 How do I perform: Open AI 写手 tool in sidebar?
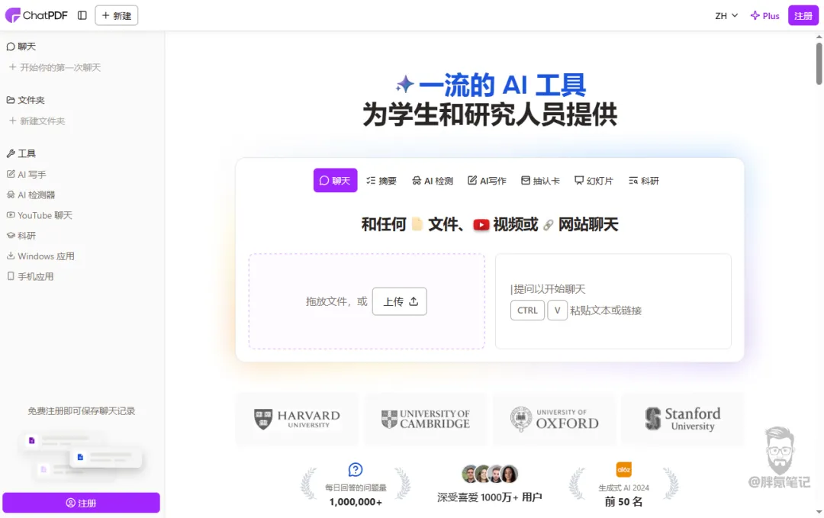[x=26, y=174]
